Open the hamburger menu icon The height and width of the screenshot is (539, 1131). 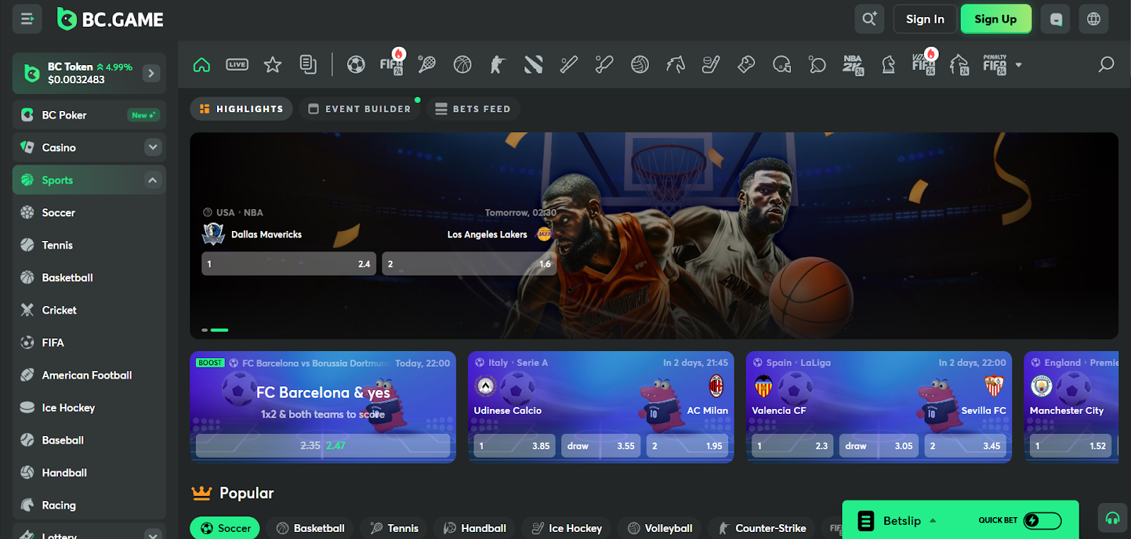click(27, 19)
